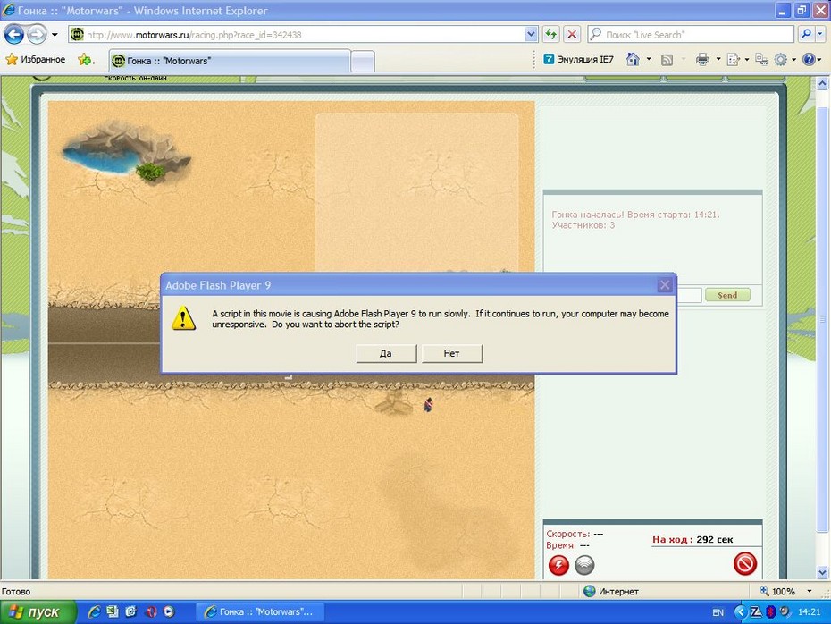Open the zoom level dropdown arrow
Screen dimensions: 831x624
810,591
